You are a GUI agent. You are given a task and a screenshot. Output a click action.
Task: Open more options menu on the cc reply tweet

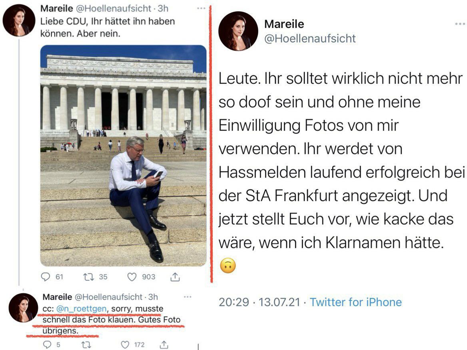(x=188, y=297)
